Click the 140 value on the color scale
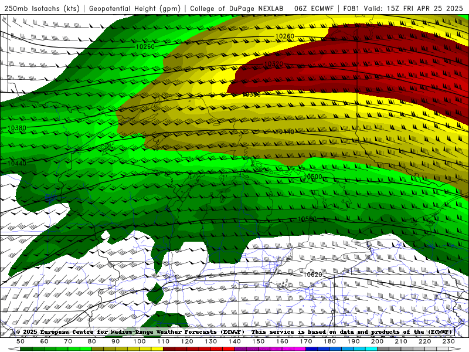This screenshot has height=352, width=469. 235,341
